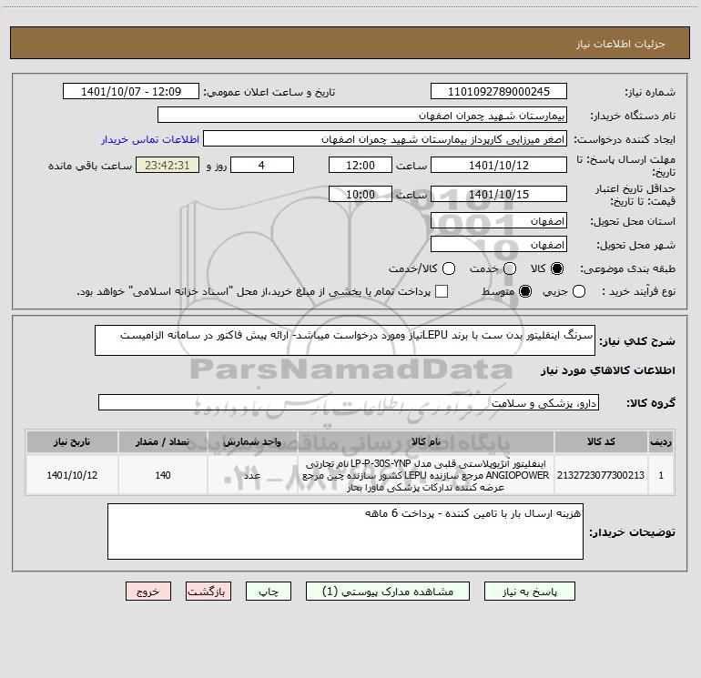
Task: Click product code 2132723077300213 cell
Action: 601,475
